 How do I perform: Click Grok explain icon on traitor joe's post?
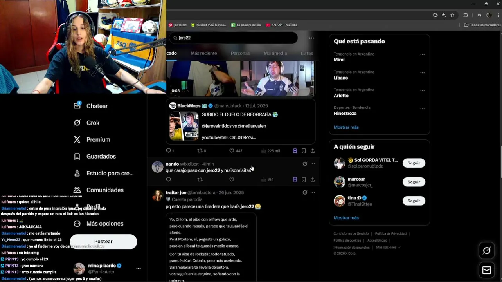point(305,192)
